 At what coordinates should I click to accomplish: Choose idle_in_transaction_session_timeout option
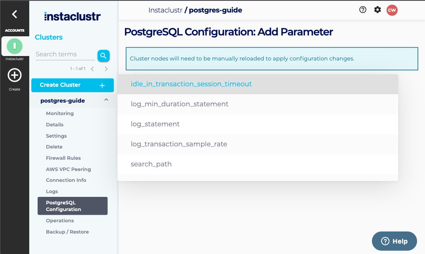(x=191, y=84)
